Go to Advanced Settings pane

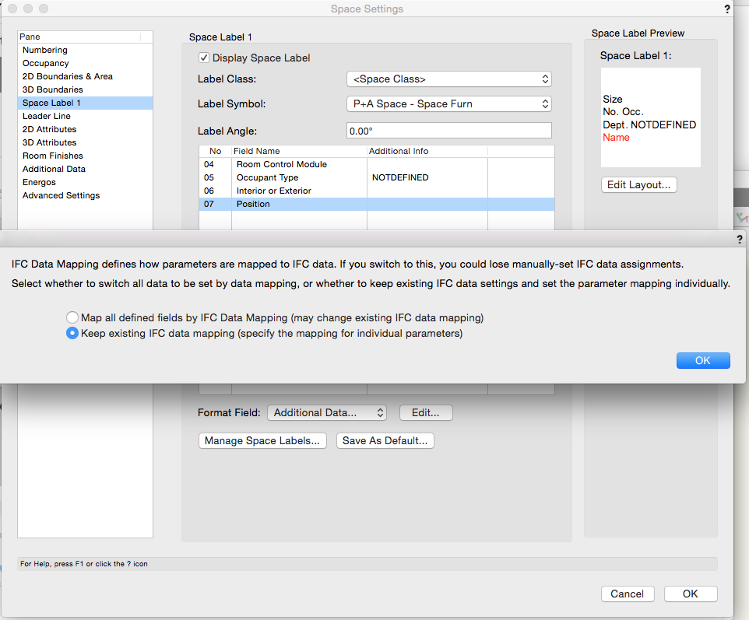tap(61, 195)
